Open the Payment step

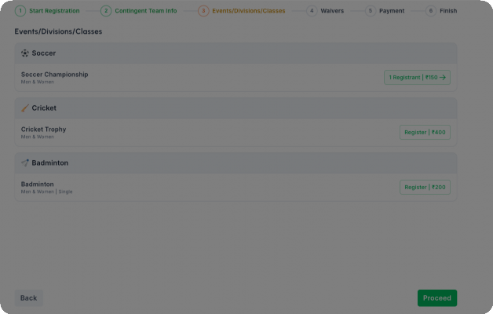tap(385, 11)
